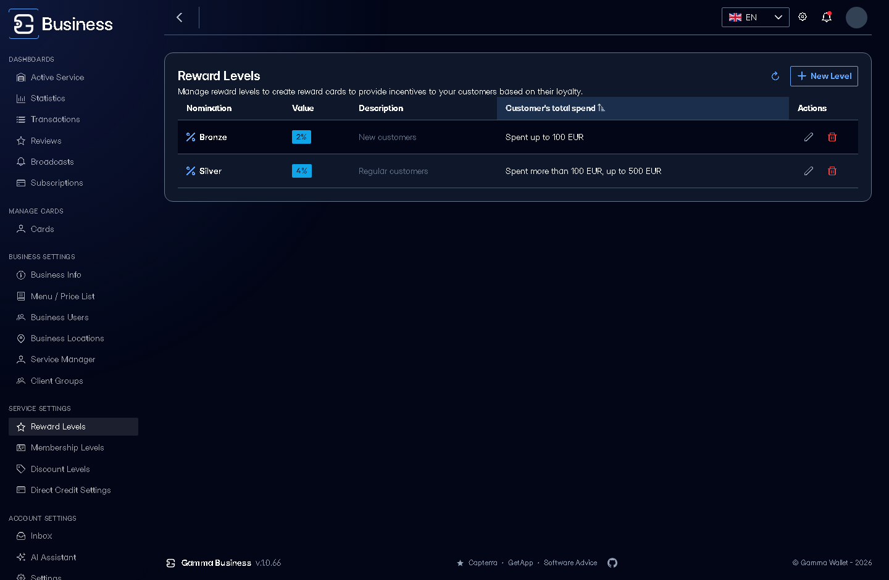Viewport: 889px width, 580px height.
Task: Open the GitHub icon link in footer
Action: [612, 563]
